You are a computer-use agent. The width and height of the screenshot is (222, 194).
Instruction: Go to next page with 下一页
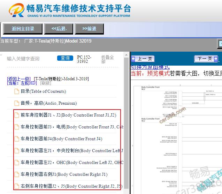206,59
